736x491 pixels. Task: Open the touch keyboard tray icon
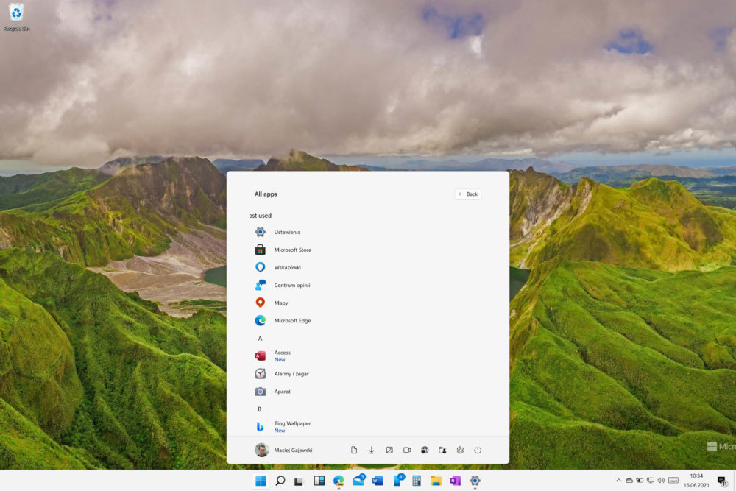[673, 480]
